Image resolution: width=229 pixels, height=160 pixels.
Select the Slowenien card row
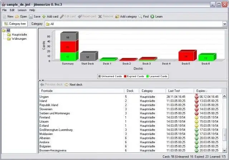[x=131, y=109]
